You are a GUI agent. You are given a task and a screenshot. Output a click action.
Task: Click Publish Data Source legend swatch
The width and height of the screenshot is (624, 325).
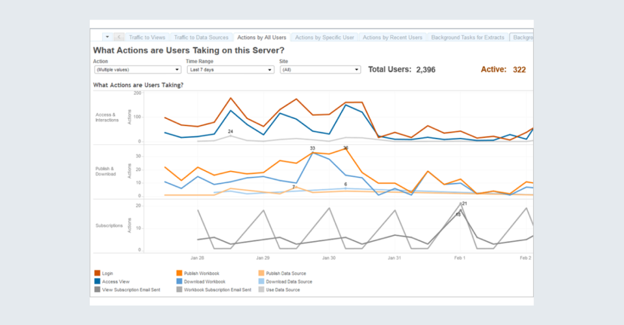(x=261, y=274)
